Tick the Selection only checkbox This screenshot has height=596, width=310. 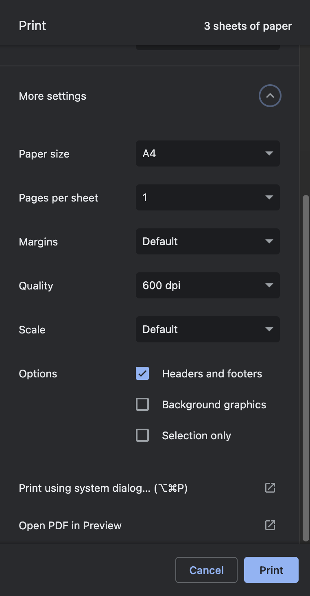coord(142,436)
